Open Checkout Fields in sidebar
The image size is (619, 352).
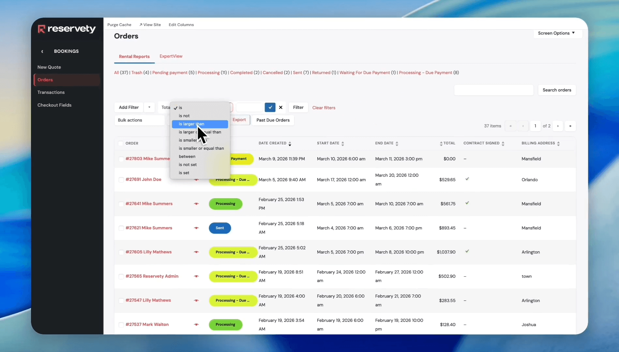[54, 105]
